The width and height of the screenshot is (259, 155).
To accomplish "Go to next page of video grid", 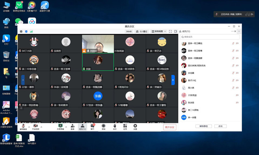I will pos(173,80).
